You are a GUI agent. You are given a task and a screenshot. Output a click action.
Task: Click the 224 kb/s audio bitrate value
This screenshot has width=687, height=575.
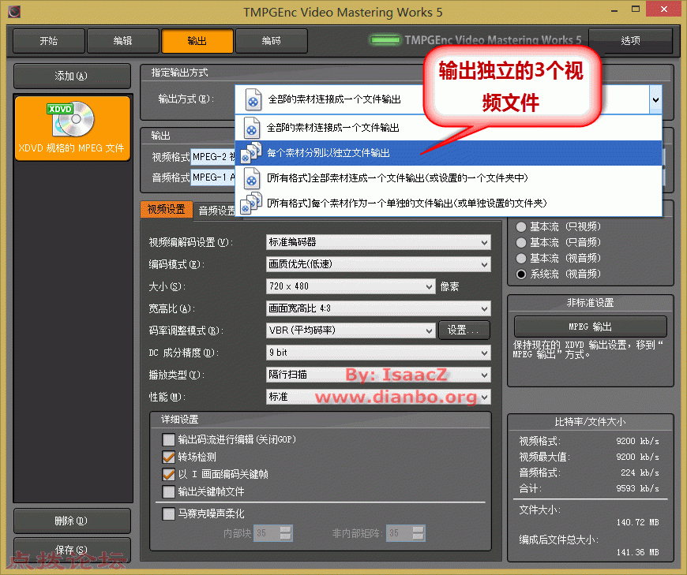(640, 472)
